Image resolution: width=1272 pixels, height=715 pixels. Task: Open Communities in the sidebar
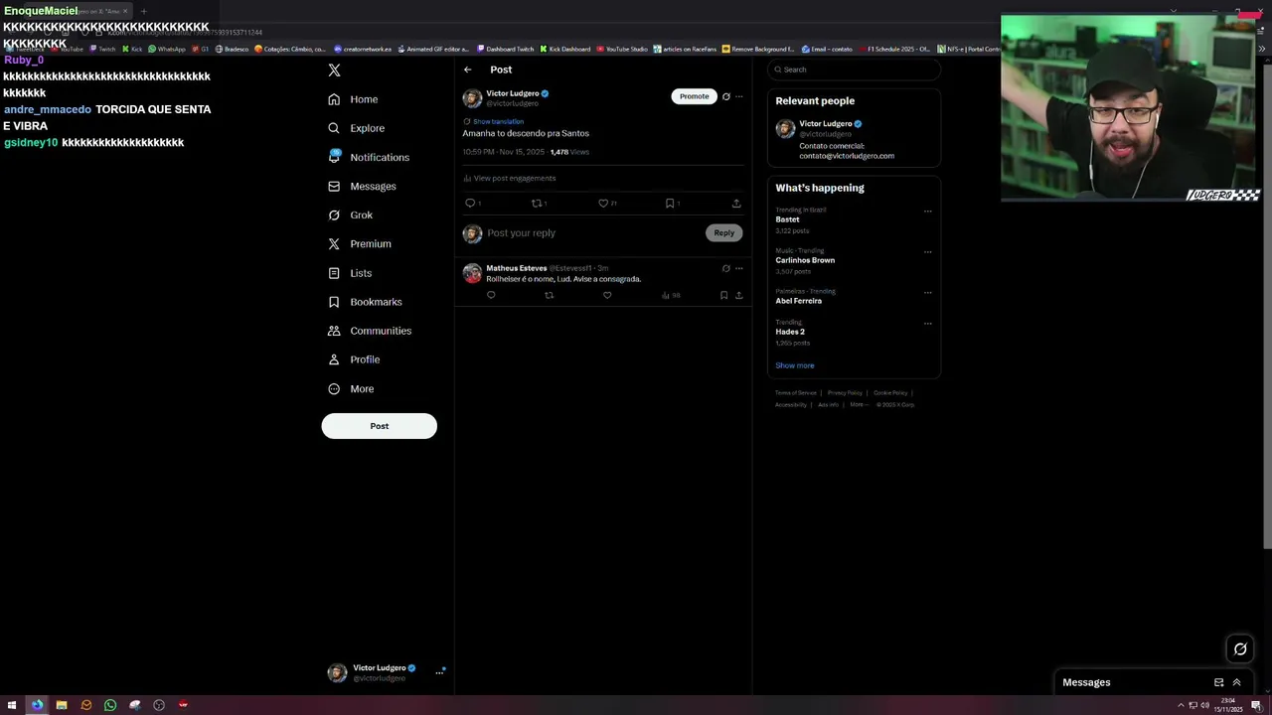point(369,331)
